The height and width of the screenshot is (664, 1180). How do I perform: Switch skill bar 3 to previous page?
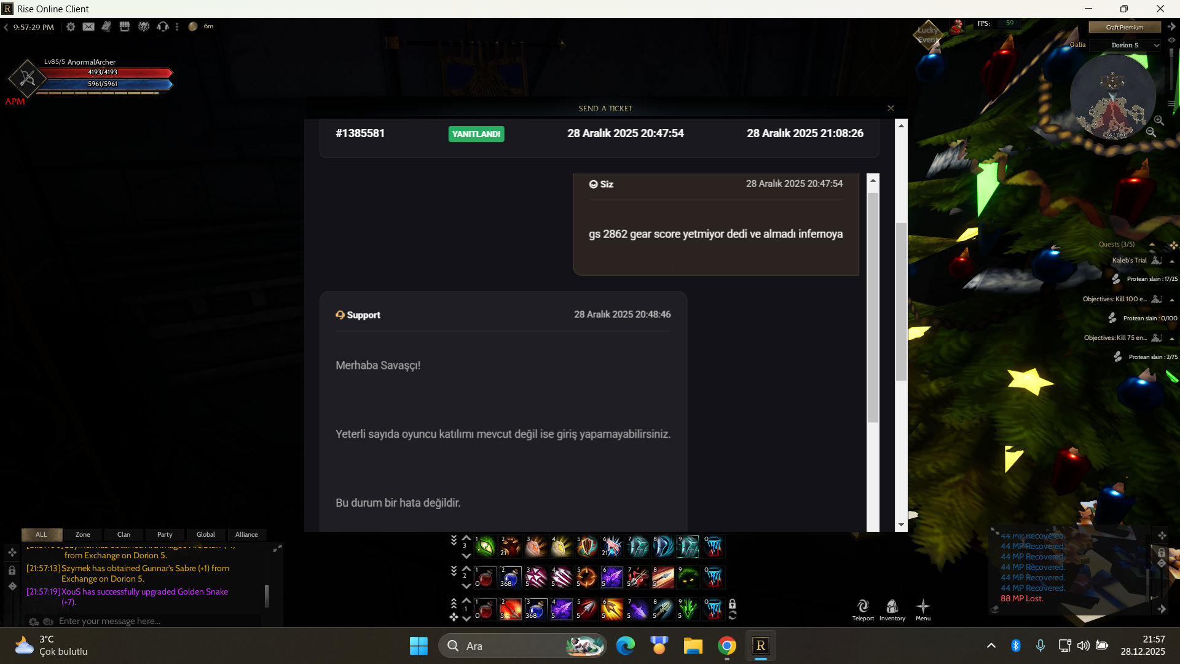point(466,538)
